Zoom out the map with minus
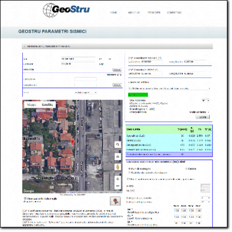Viewport: 232px width, 232px height. 118,186
